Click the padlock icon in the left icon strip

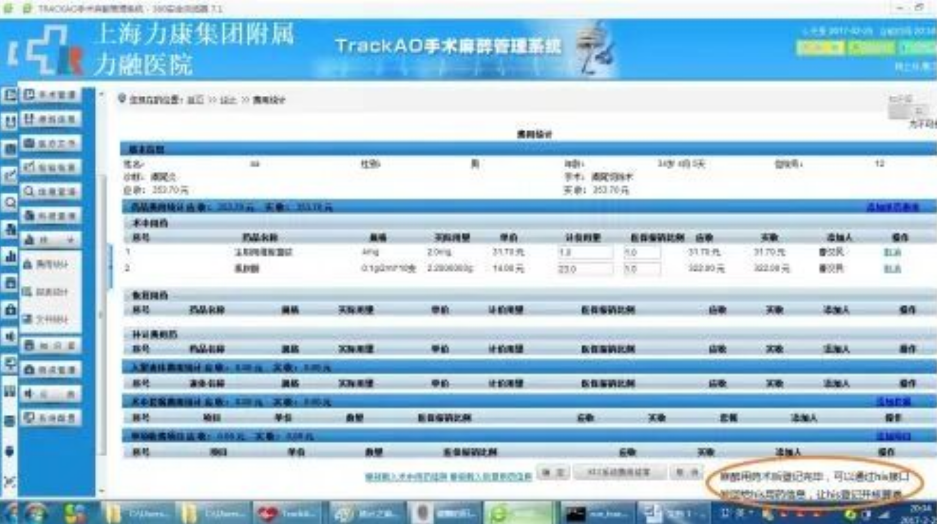[10, 310]
